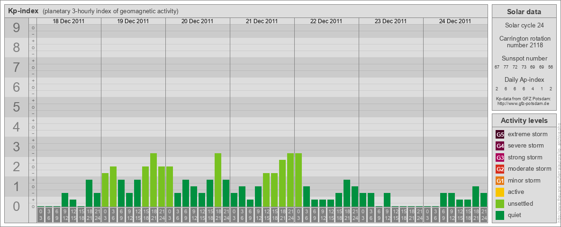Image resolution: width=561 pixels, height=227 pixels.
Task: Click the 21-24 hour label under 24 Dec
Action: pos(483,215)
